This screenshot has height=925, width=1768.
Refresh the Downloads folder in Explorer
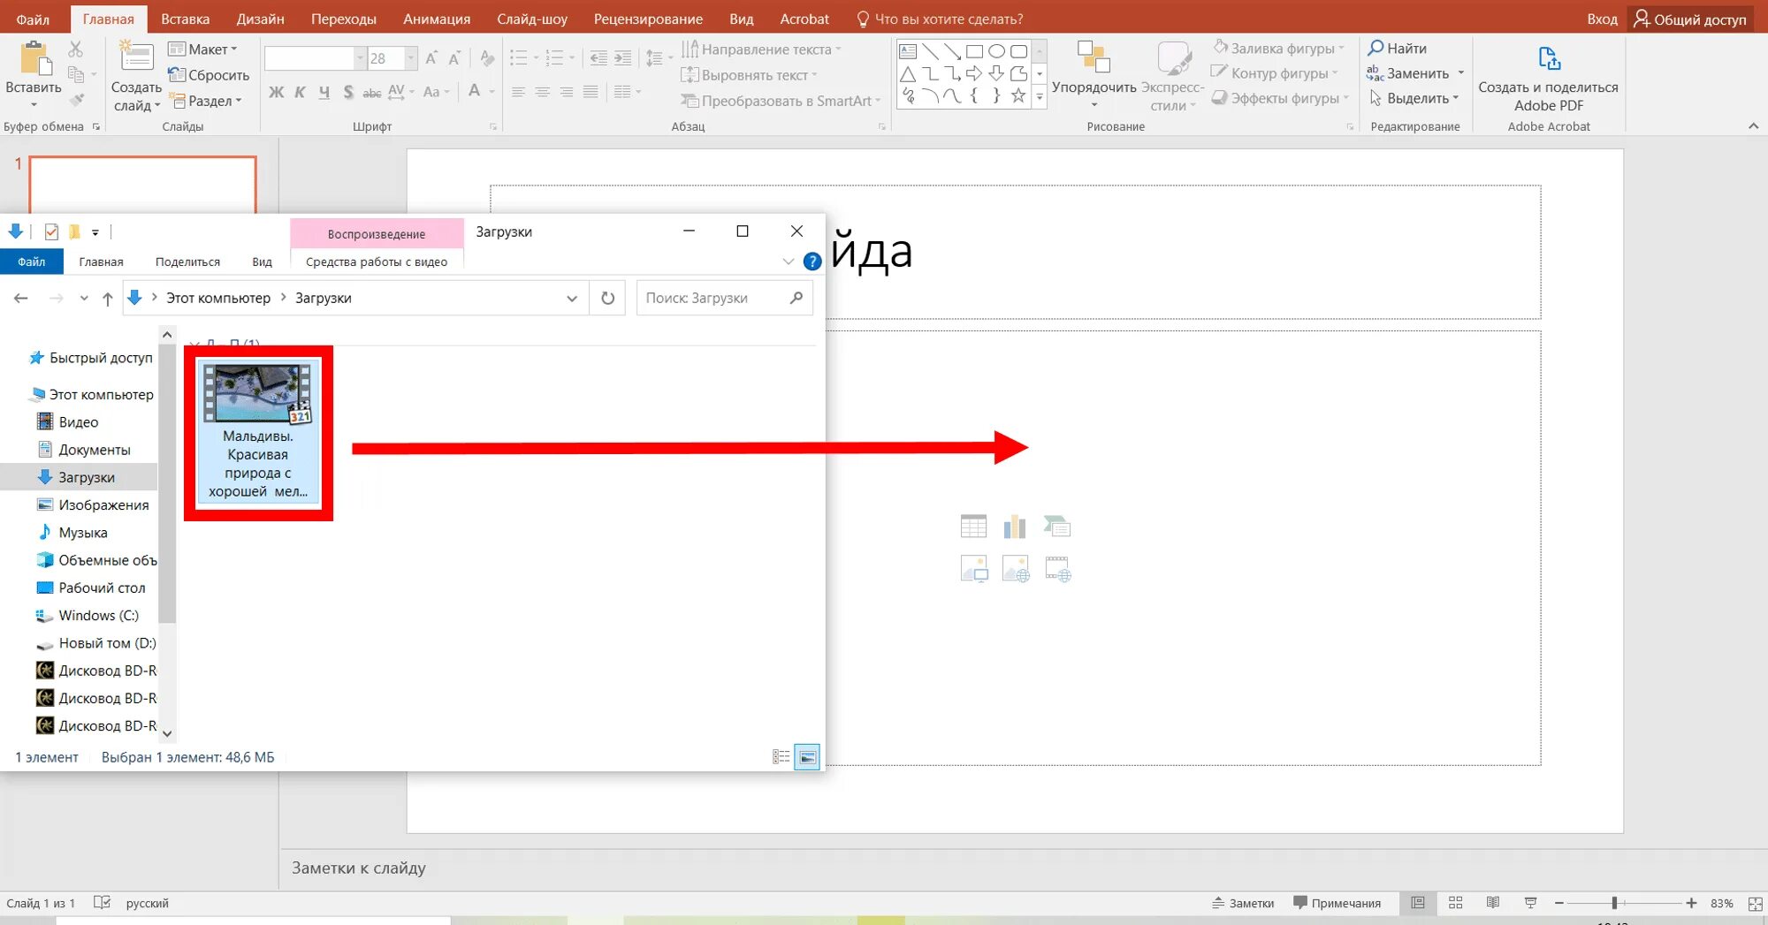tap(608, 299)
